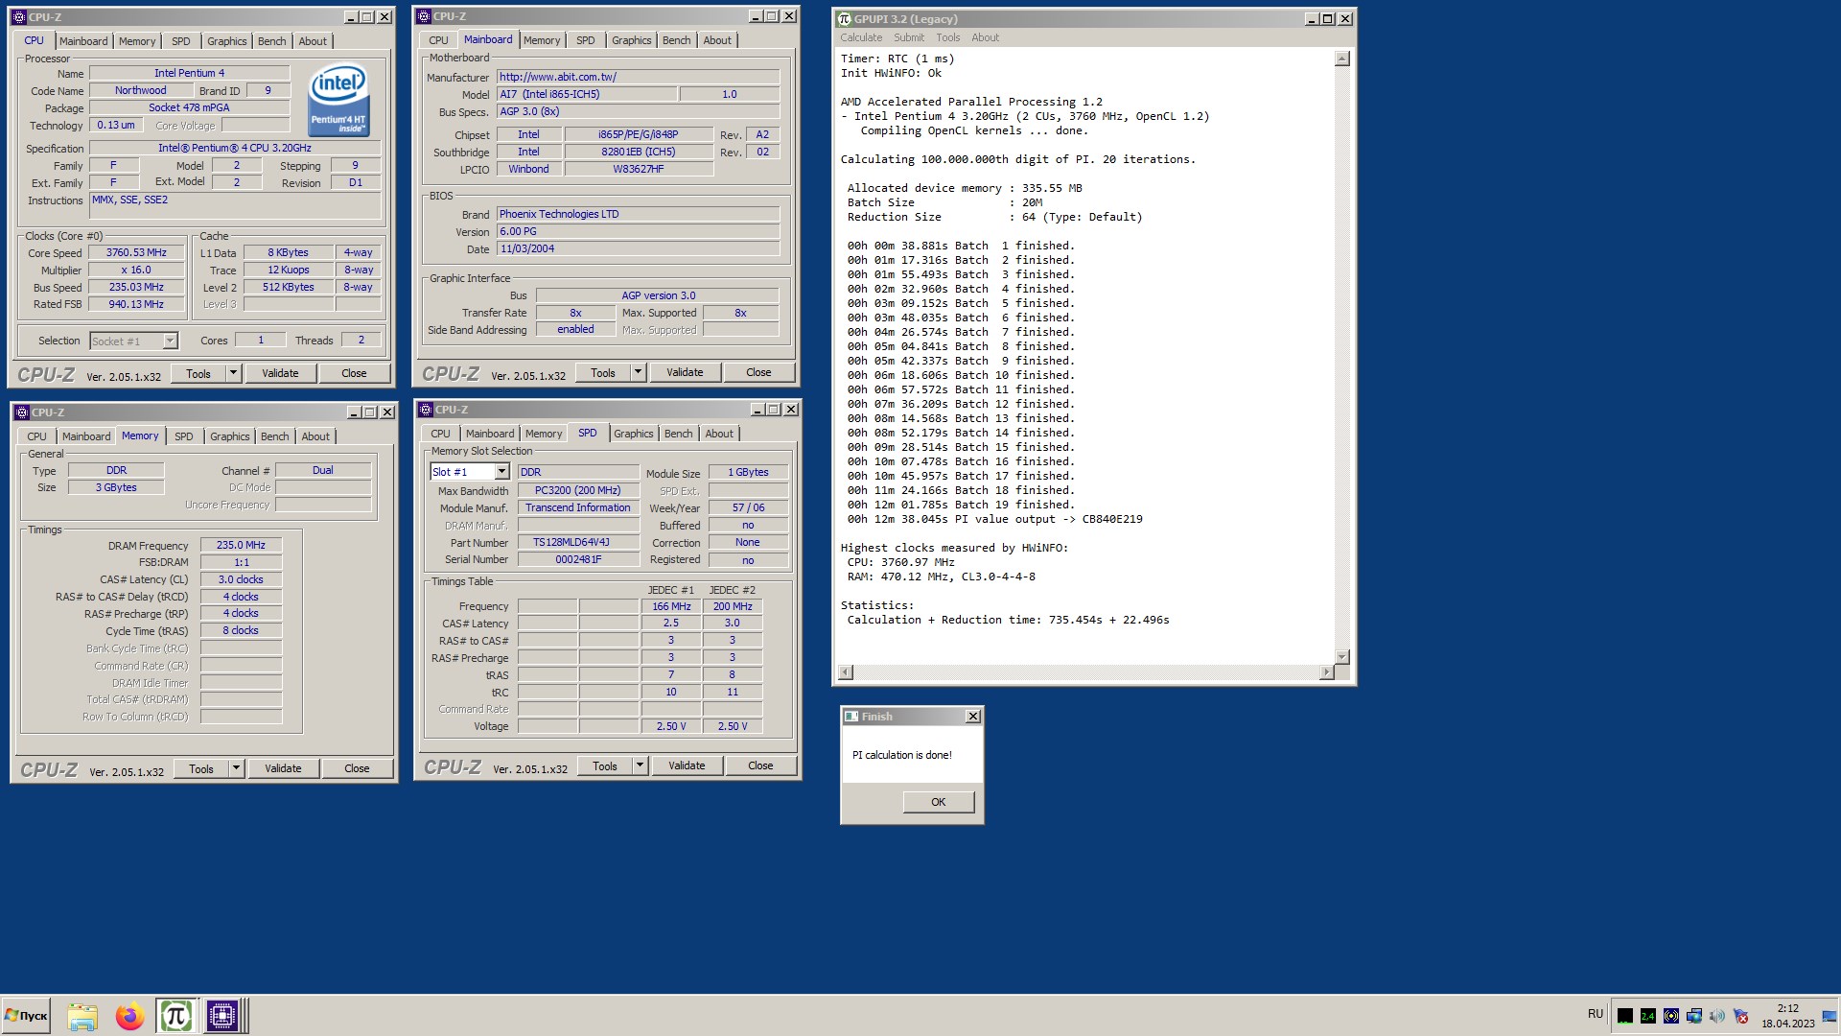Viewport: 1841px width, 1036px height.
Task: Open Graphics tab in top-left CPU-Z window
Action: point(227,41)
